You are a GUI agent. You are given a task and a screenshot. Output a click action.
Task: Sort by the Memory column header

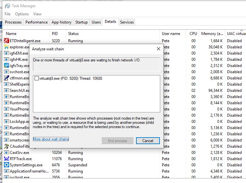tap(212, 33)
